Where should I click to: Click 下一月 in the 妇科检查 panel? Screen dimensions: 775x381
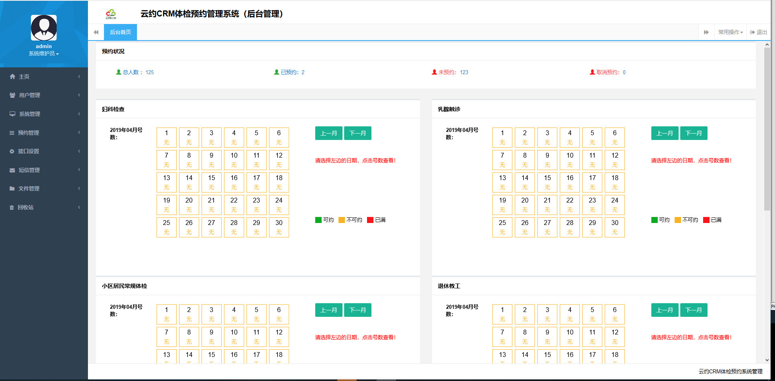pos(357,133)
